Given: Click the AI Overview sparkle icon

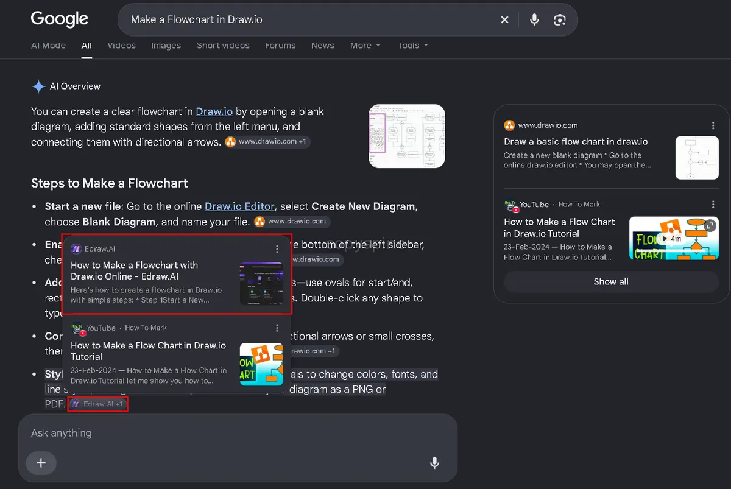Looking at the screenshot, I should [38, 86].
